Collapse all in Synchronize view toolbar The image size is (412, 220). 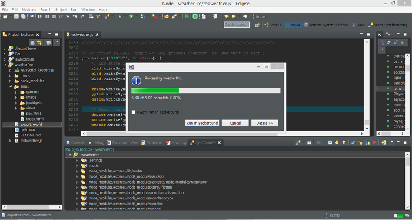330,142
